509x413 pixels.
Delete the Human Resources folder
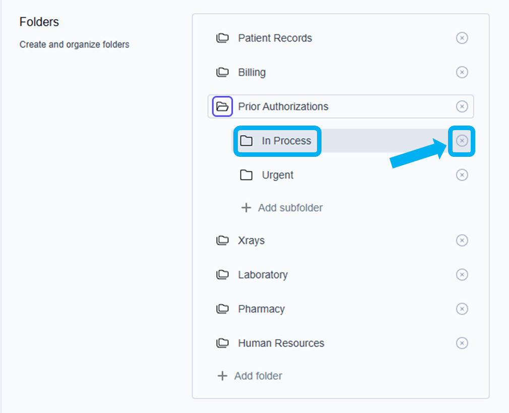tap(462, 343)
